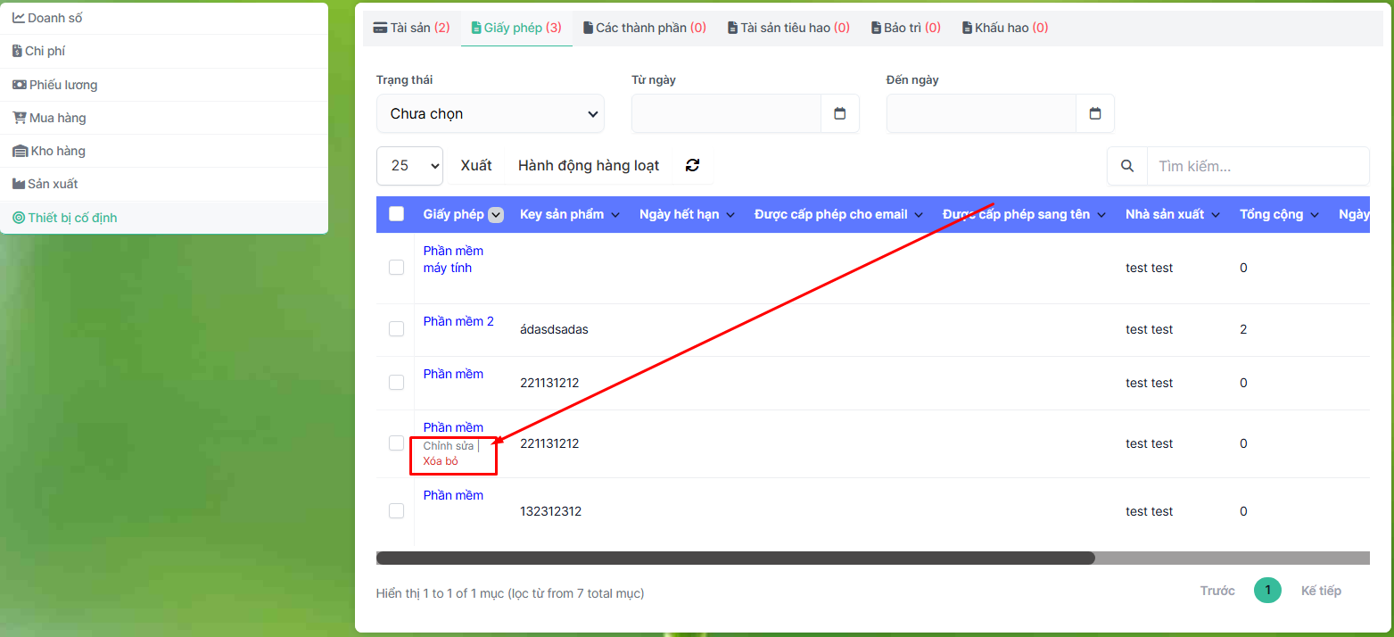Viewport: 1394px width, 637px height.
Task: Open 'Mua hàng' shopping cart menu
Action: 57,118
